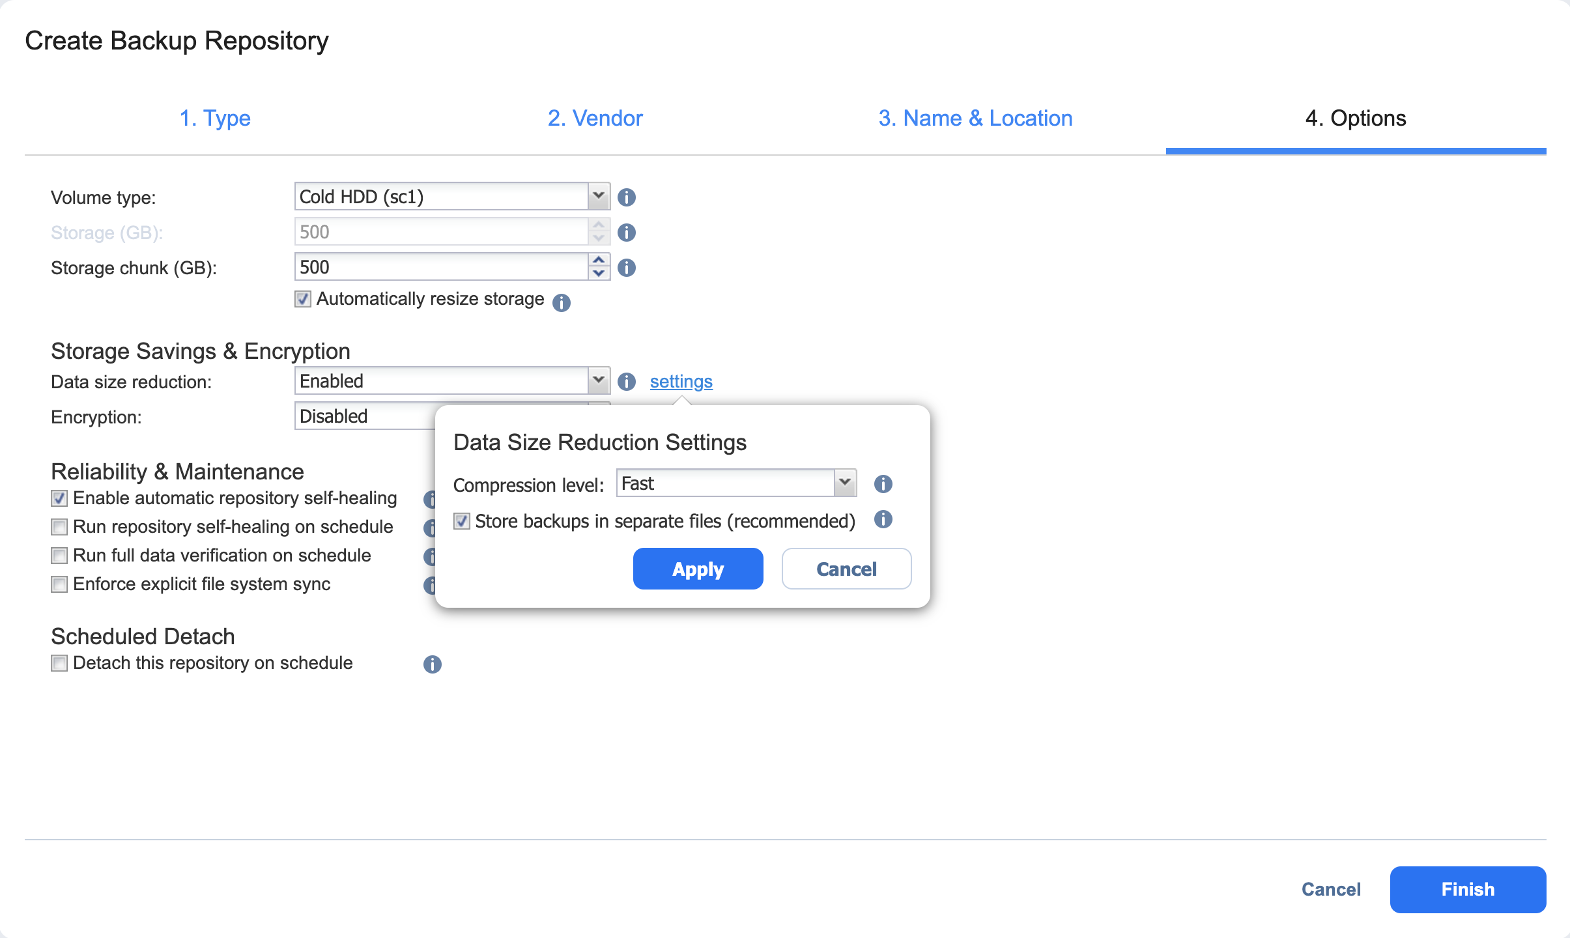
Task: Uncheck Automatically resize storage
Action: pos(302,299)
